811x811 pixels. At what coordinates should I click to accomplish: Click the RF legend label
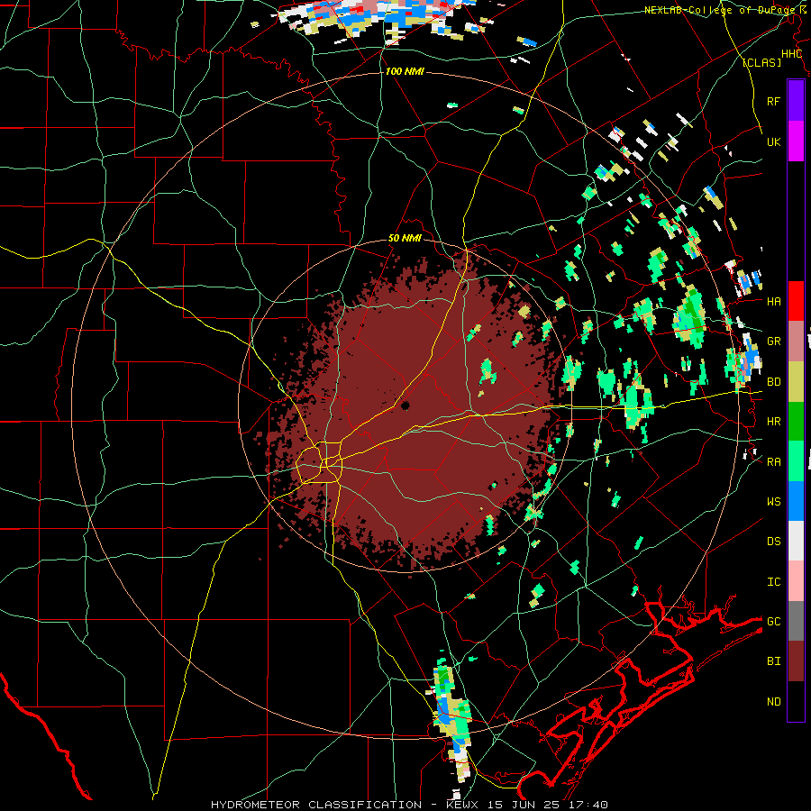click(773, 101)
